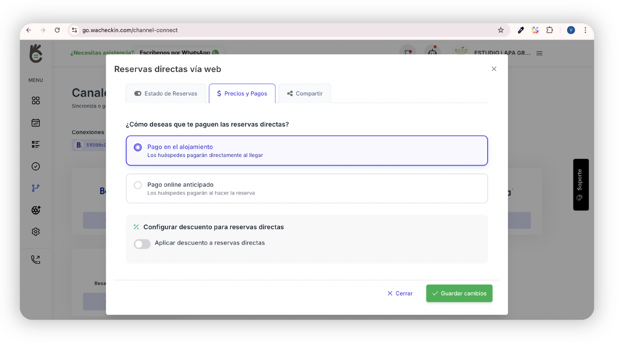Open the Chrome profile avatar menu

[x=571, y=30]
